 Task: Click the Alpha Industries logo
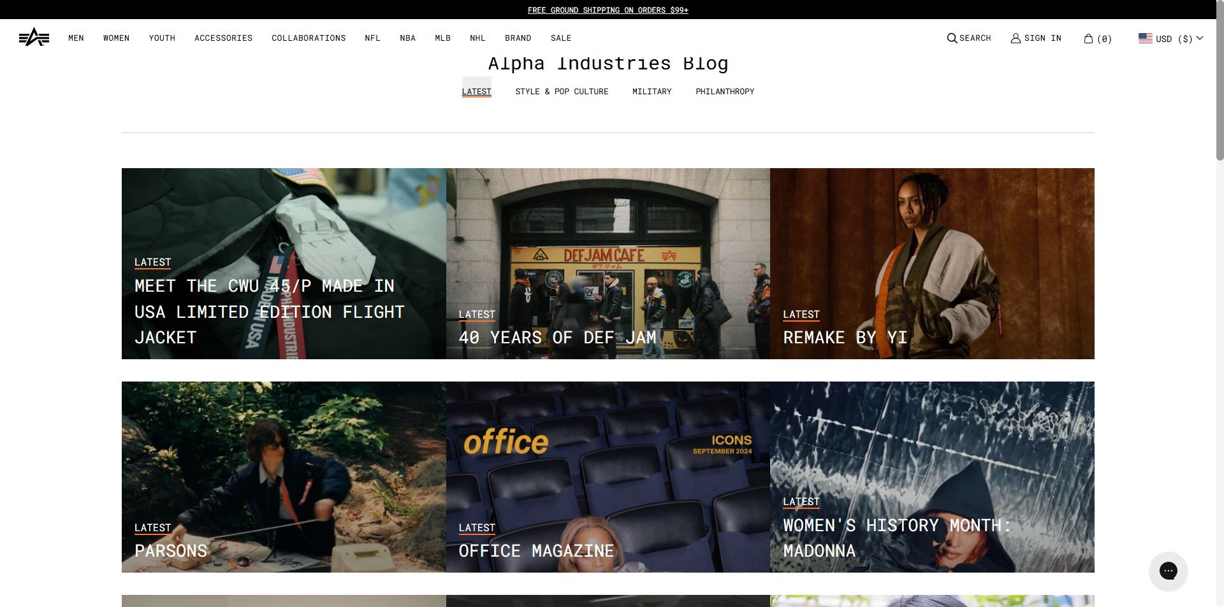pyautogui.click(x=34, y=37)
